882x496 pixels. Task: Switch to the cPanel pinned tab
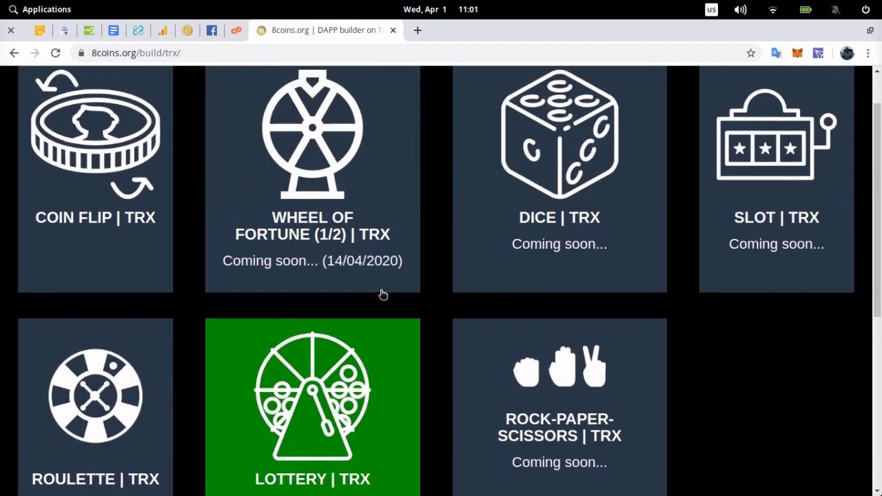click(x=236, y=30)
